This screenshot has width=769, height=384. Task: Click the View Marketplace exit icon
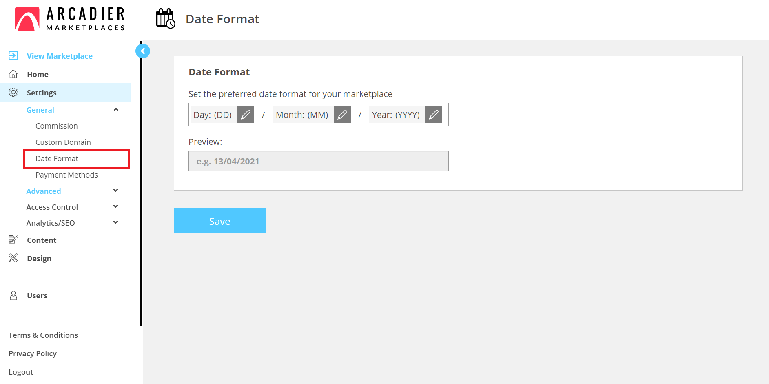13,55
